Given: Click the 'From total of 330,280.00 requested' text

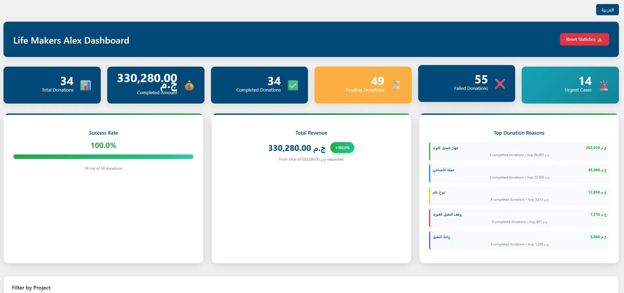Looking at the screenshot, I should 311,159.
